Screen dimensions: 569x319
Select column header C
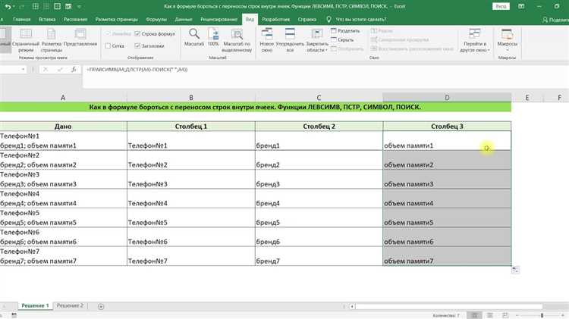(319, 97)
